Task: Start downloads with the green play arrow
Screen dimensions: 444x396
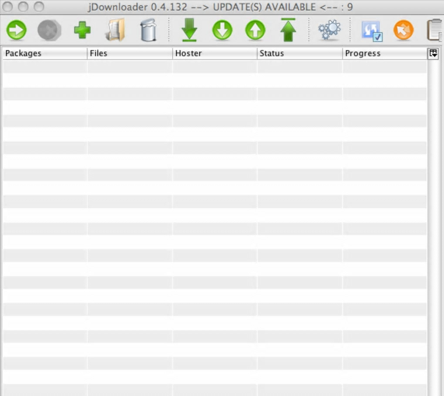Action: 17,30
